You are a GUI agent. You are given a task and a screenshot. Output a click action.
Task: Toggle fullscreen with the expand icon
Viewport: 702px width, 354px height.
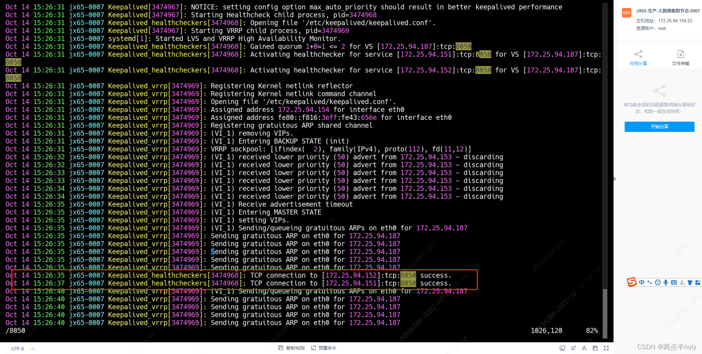[606, 348]
